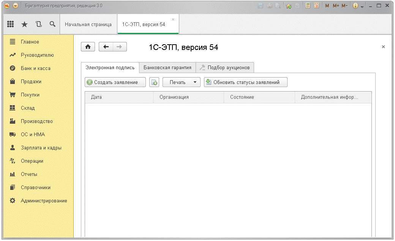Open the orange main menu dropdown

click(x=16, y=6)
